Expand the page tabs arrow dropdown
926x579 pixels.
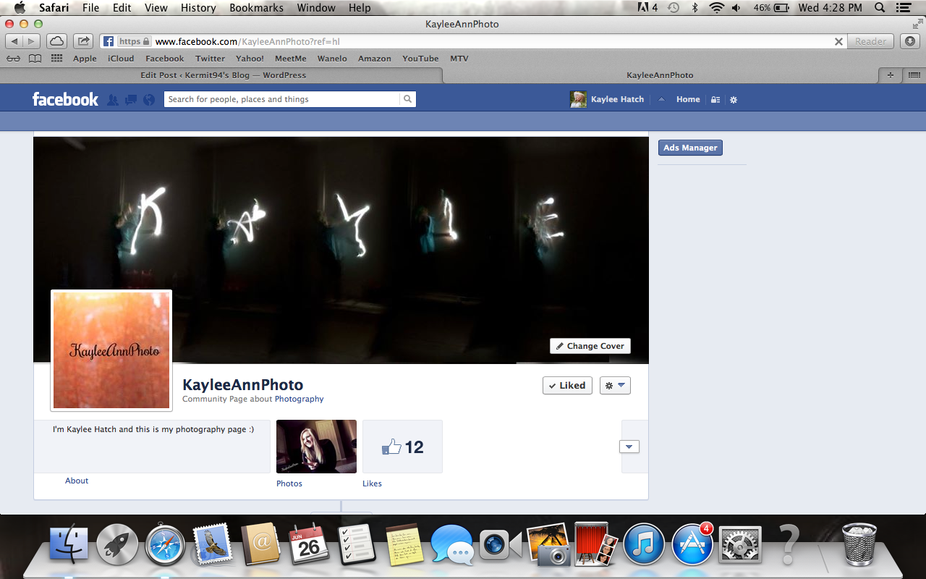629,447
